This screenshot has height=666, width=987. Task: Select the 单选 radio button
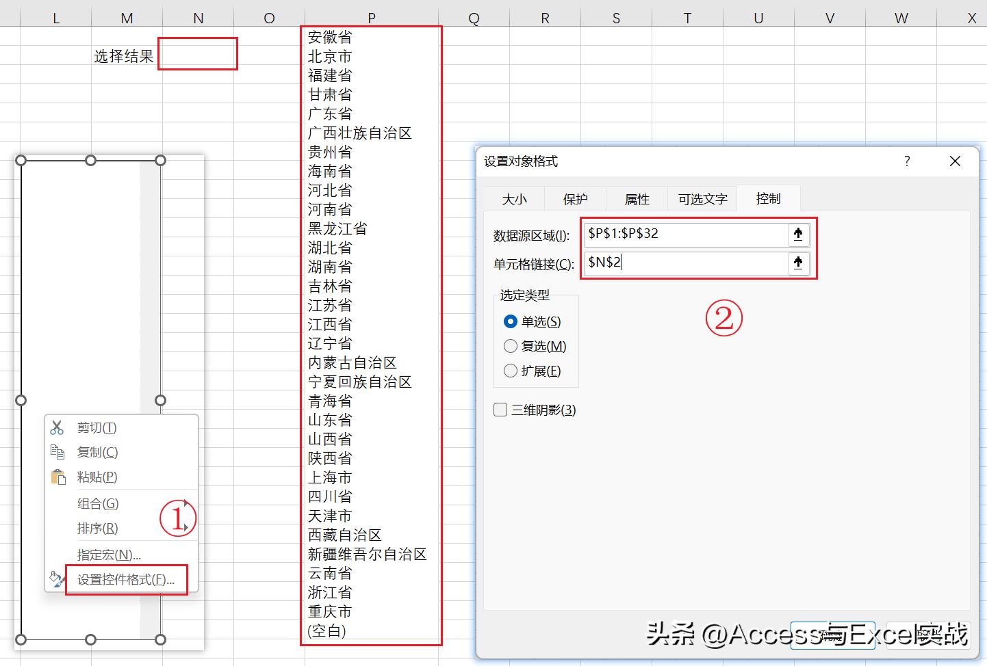pyautogui.click(x=511, y=321)
